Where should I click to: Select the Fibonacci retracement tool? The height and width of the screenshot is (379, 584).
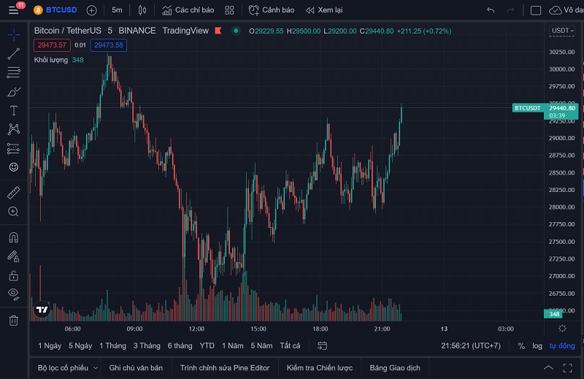pos(14,72)
